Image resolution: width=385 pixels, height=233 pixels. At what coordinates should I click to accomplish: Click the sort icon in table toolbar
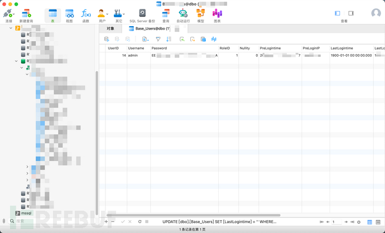coord(169,39)
